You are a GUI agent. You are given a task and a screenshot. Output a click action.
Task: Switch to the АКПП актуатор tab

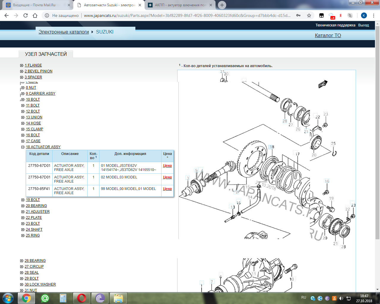tap(180, 5)
